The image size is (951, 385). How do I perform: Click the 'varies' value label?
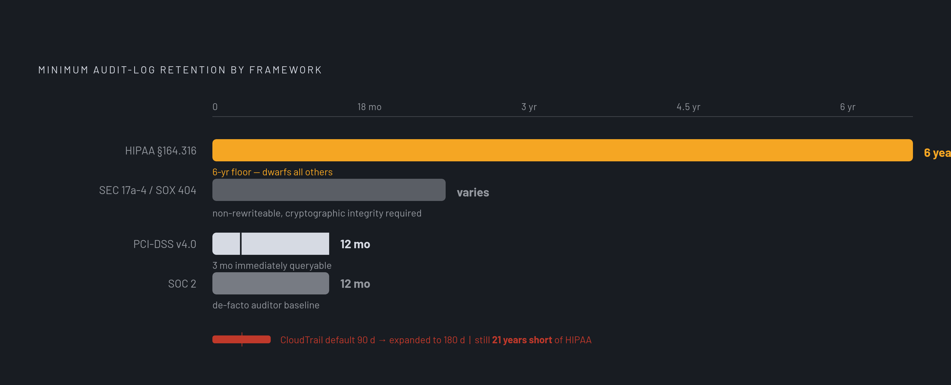pyautogui.click(x=473, y=192)
